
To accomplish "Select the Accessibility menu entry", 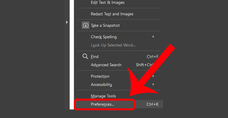I will (101, 84).
